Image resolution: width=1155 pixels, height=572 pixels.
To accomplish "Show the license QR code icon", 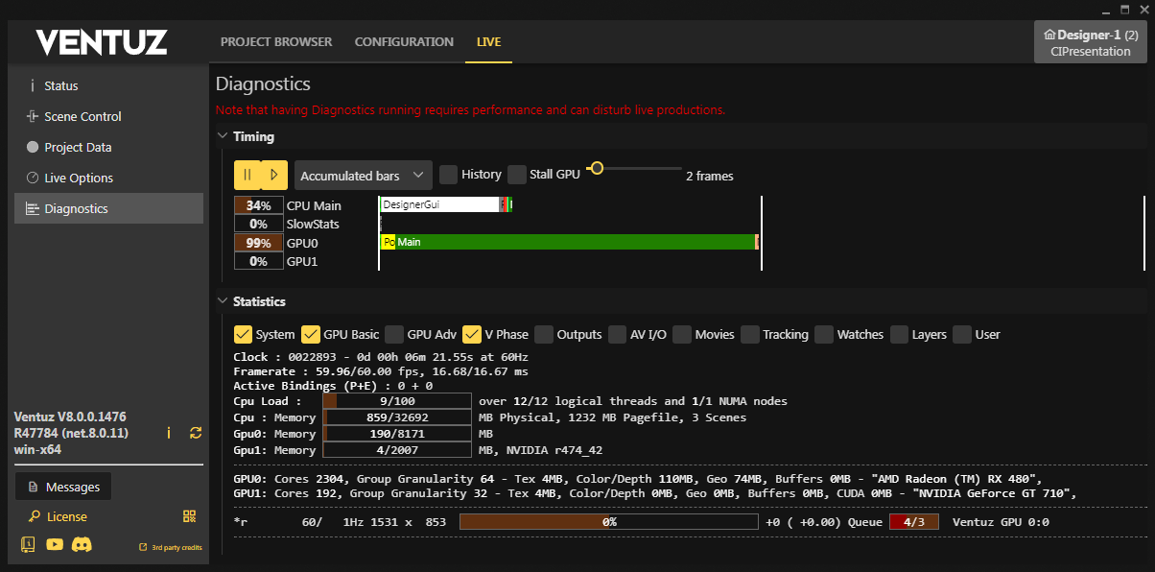I will coord(189,516).
